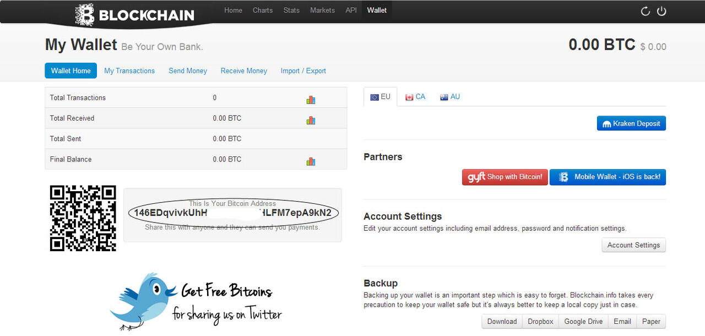This screenshot has width=705, height=336.
Task: Click the wallet QR code
Action: pos(83,218)
